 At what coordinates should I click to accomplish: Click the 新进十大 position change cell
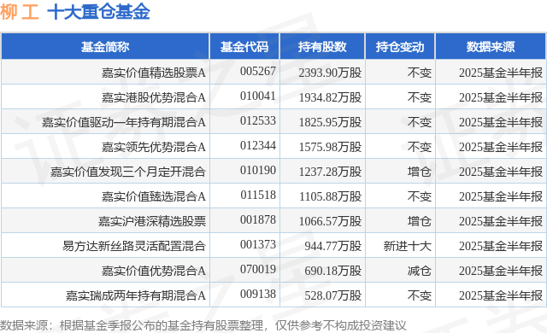coord(407,246)
